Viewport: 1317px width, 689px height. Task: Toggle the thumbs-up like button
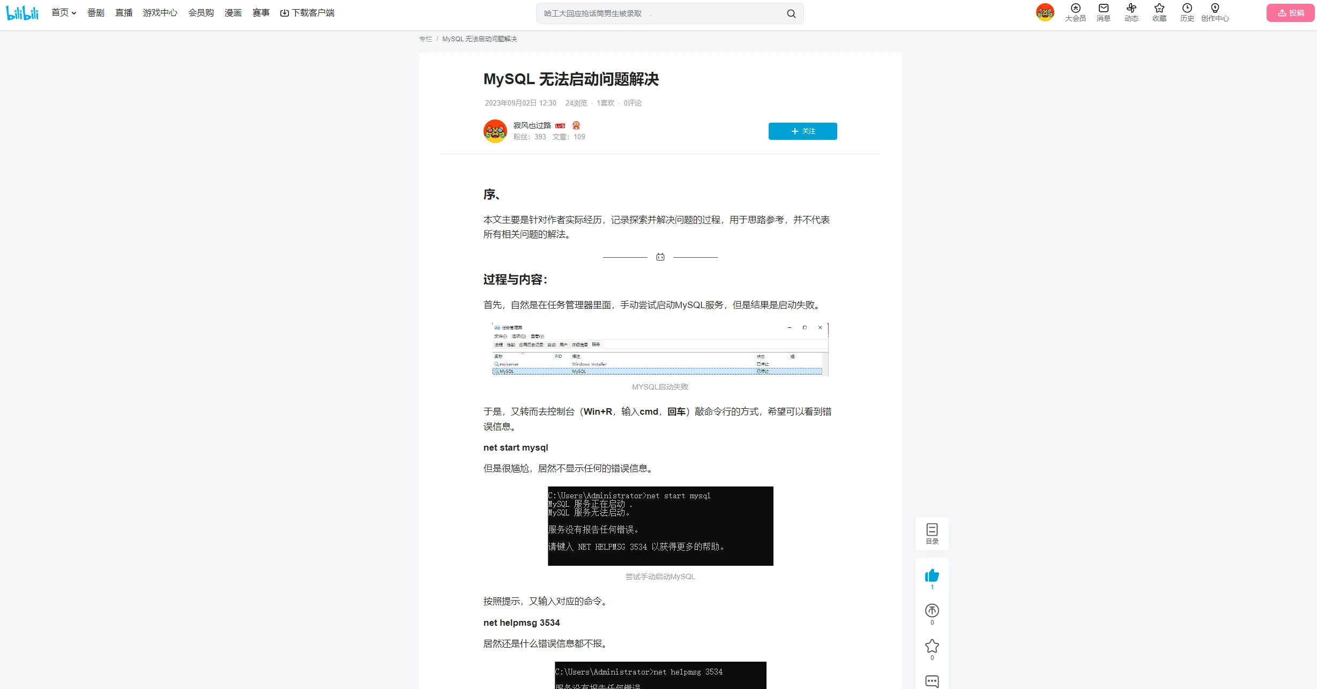[932, 576]
